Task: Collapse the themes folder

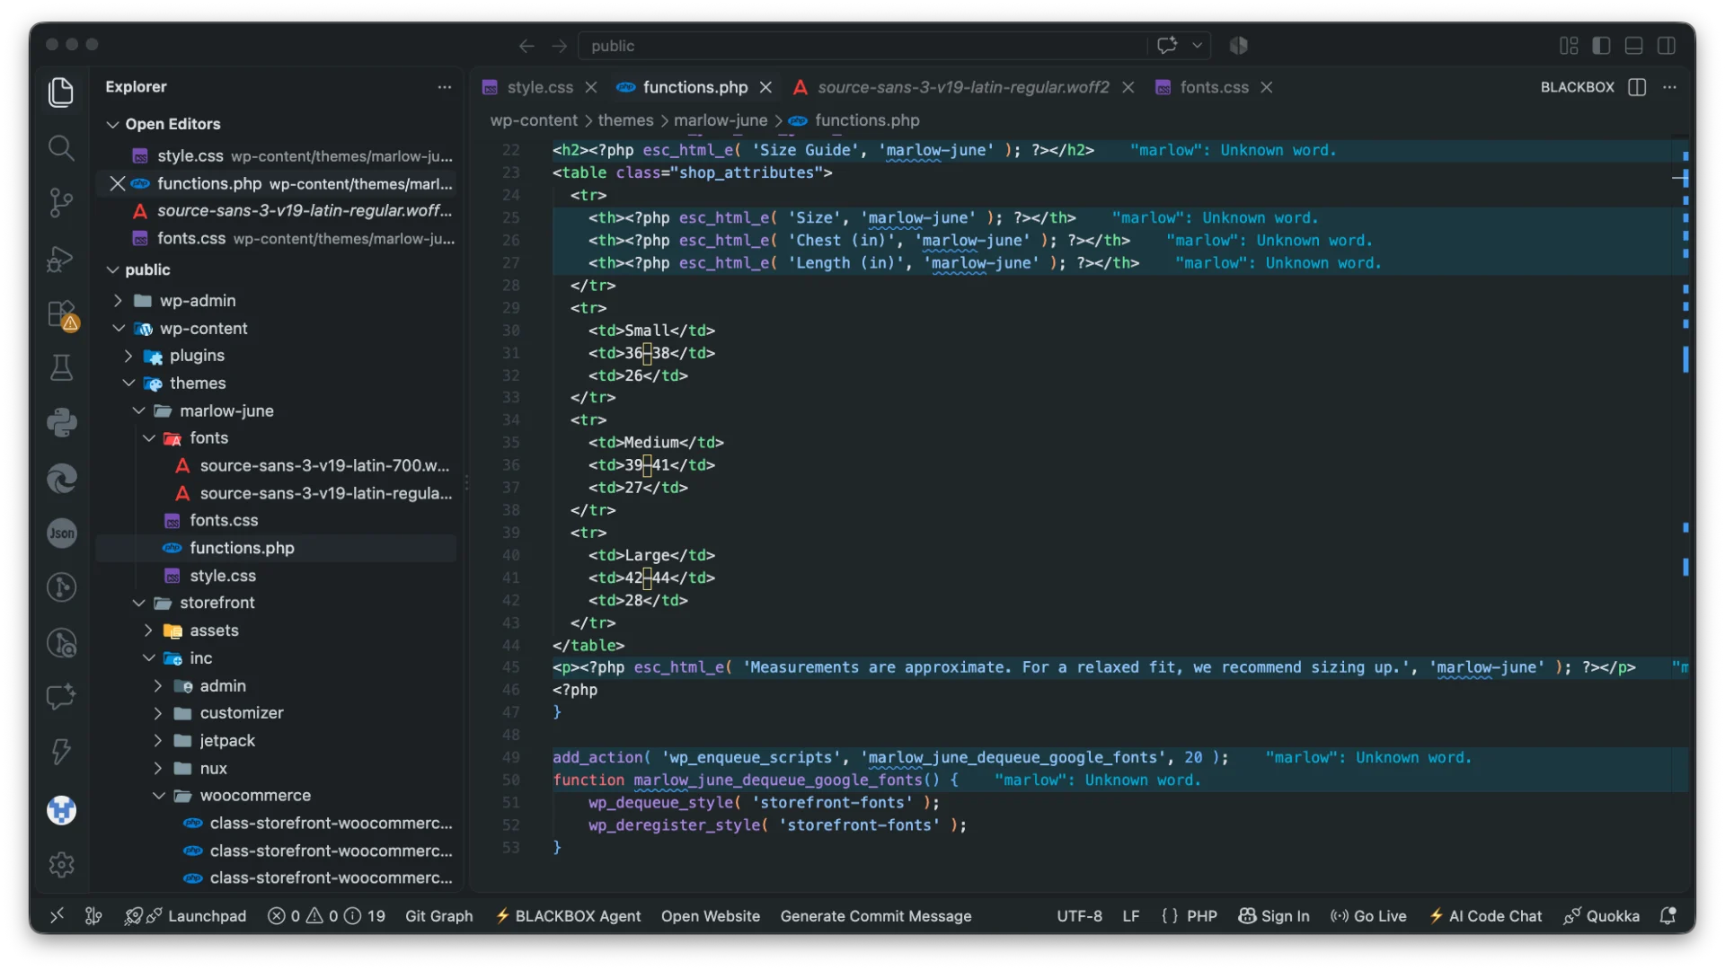Action: click(x=128, y=383)
